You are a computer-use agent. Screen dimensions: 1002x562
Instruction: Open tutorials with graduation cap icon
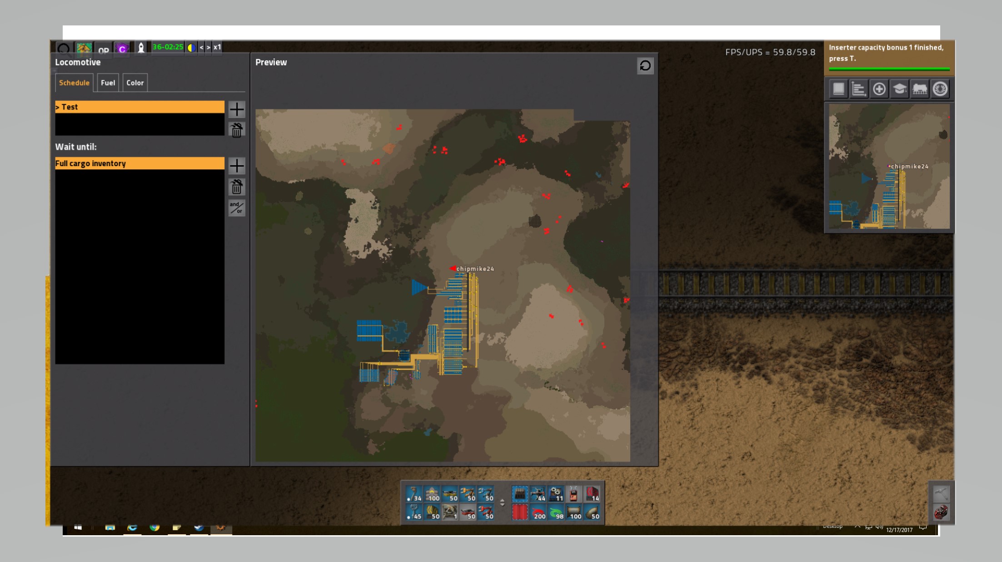(899, 89)
